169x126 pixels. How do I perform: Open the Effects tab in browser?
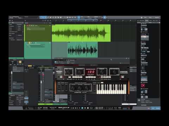coord(147,21)
